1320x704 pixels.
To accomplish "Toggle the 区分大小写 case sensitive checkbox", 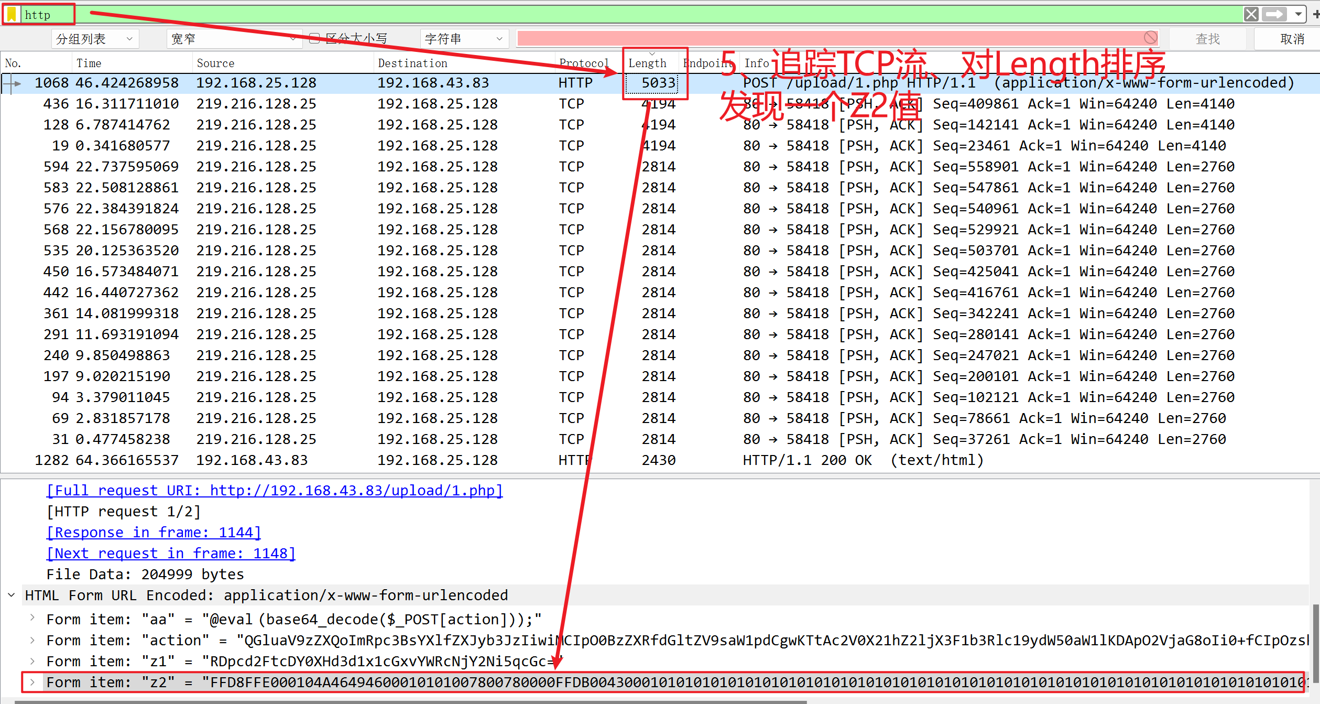I will click(315, 38).
